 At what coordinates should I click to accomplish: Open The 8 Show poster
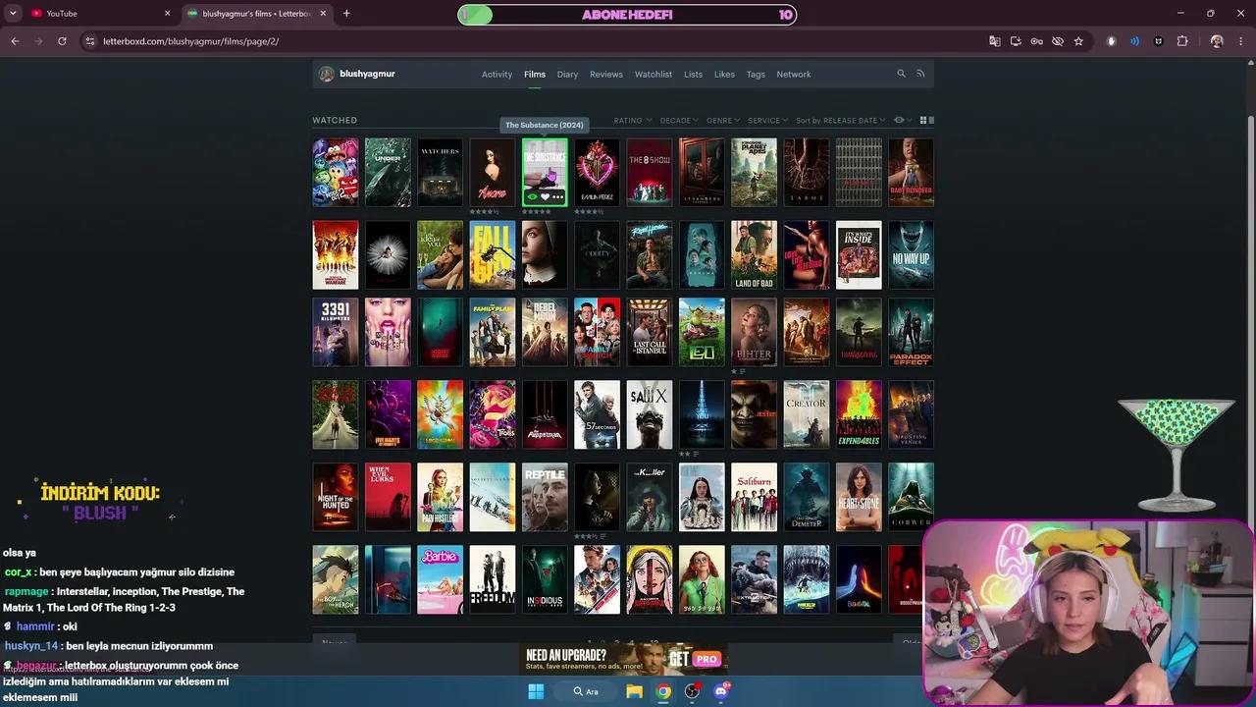pos(650,172)
